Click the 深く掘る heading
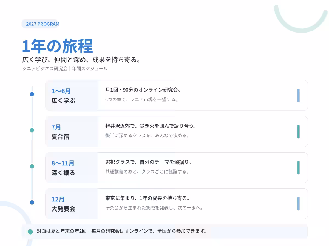 (x=63, y=173)
